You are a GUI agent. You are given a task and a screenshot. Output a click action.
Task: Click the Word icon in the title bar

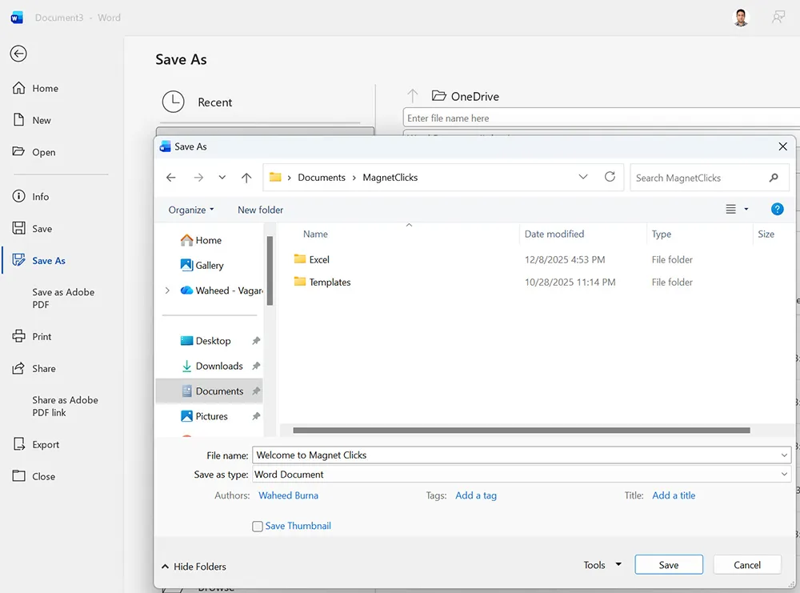[x=16, y=17]
